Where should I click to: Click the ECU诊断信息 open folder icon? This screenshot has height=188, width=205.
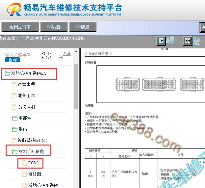coord(14,152)
